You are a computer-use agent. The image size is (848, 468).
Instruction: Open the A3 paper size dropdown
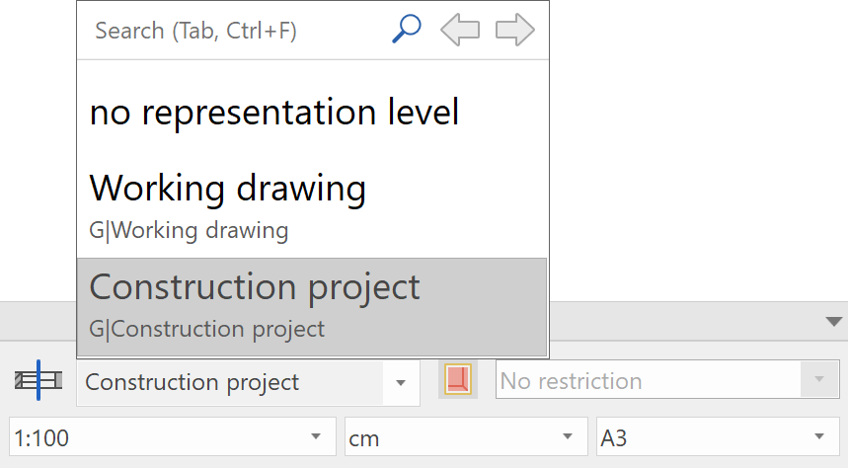click(x=701, y=437)
